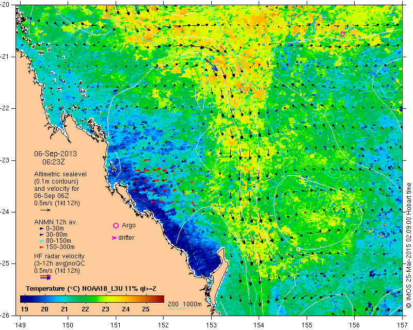
Task: Click the longitude axis label 157
Action: coord(403,325)
